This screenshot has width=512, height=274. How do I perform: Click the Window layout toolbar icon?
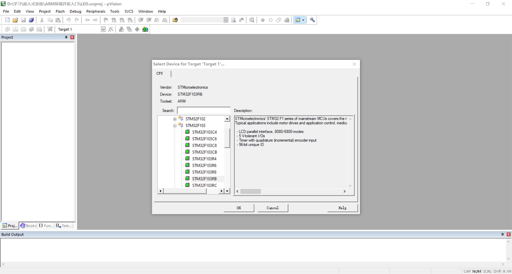(298, 20)
